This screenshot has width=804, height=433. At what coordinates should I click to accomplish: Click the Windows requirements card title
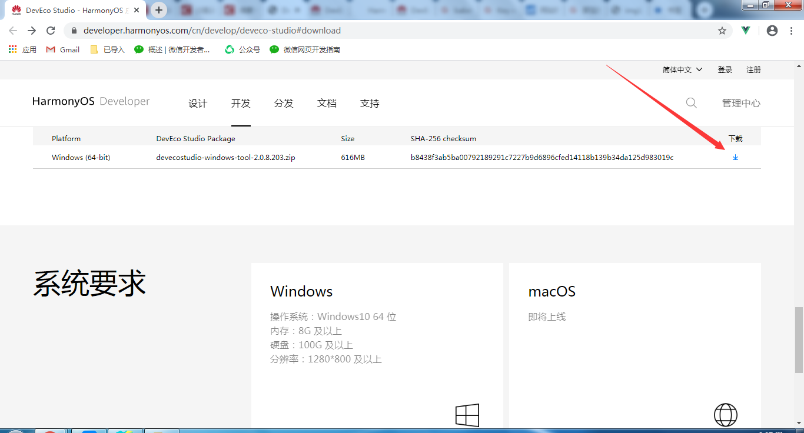tap(301, 291)
